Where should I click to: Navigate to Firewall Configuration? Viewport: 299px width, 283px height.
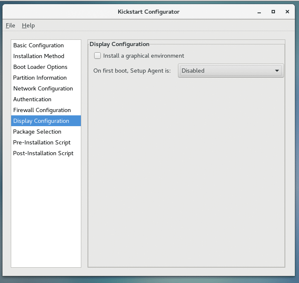click(42, 110)
